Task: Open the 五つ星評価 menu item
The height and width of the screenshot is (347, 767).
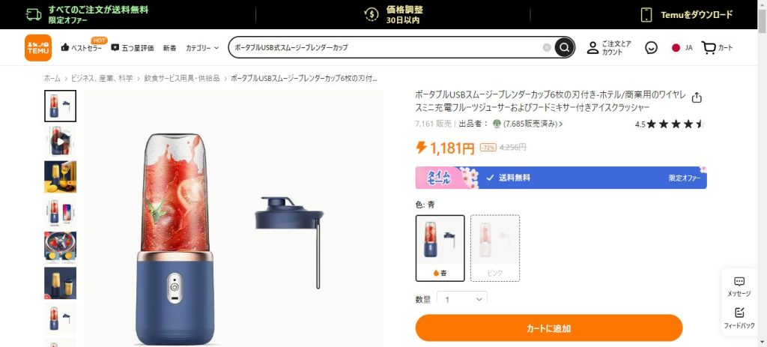Action: click(133, 48)
